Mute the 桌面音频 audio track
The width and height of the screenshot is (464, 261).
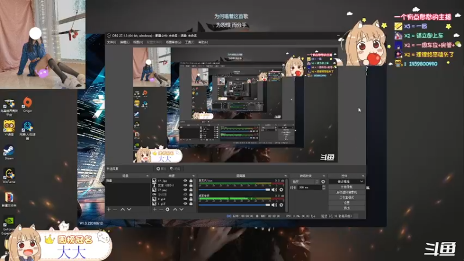[274, 205]
